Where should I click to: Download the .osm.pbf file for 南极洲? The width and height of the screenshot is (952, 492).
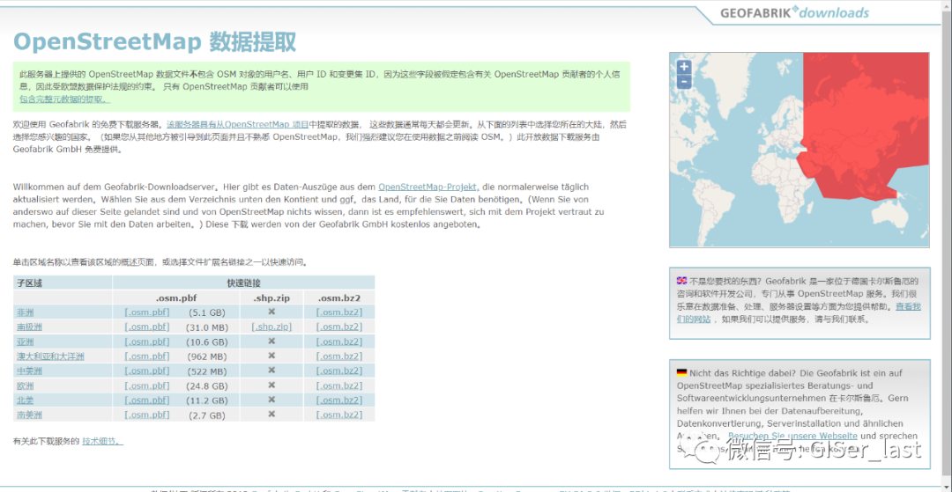pyautogui.click(x=147, y=327)
